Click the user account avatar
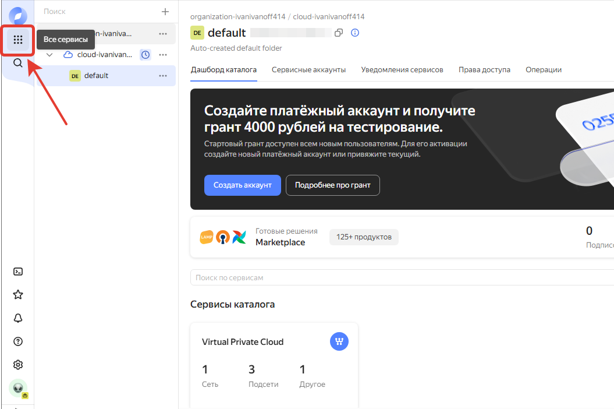614x409 pixels. click(18, 388)
